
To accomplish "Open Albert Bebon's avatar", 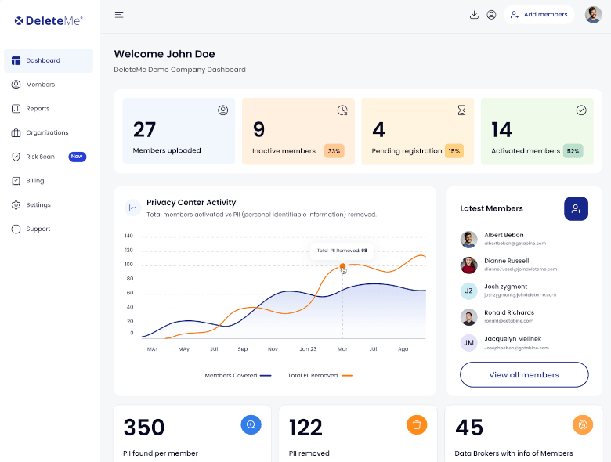I will pos(468,239).
